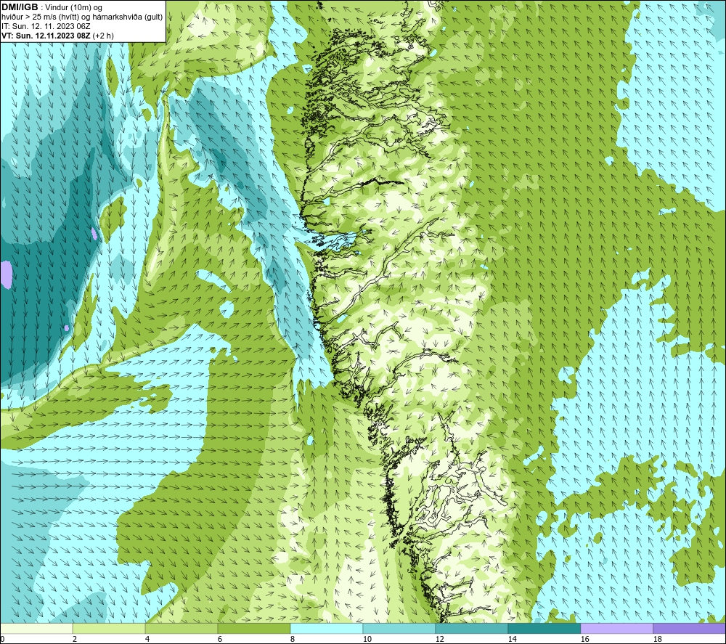Click the '12' label on wind scale
The image size is (726, 644).
(440, 639)
